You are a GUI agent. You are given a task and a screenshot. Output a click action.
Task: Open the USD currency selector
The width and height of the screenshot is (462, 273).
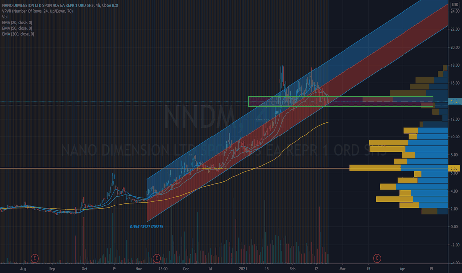pos(455,5)
